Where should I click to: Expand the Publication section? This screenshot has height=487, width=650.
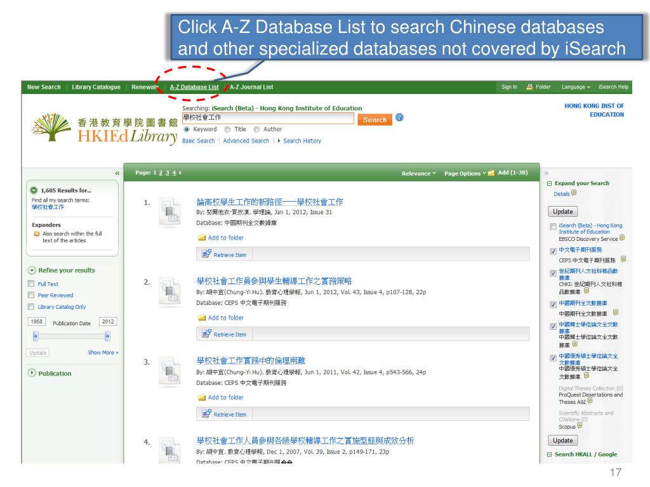coord(32,373)
